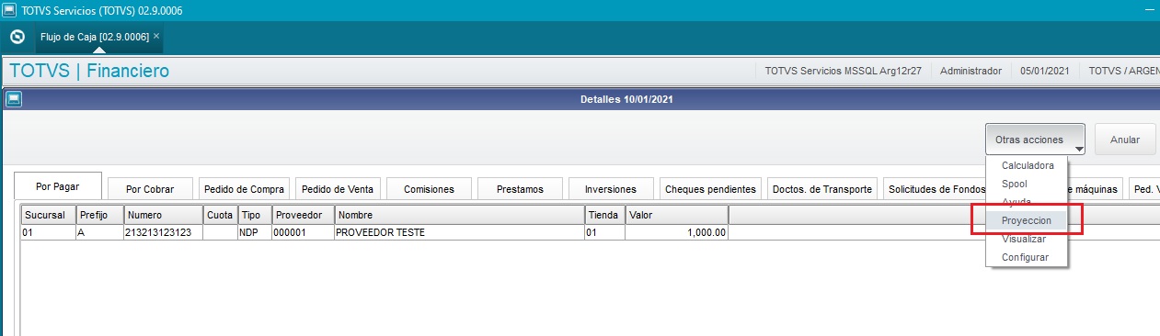The width and height of the screenshot is (1160, 336).
Task: Click the 000001 provider code cell
Action: point(303,232)
